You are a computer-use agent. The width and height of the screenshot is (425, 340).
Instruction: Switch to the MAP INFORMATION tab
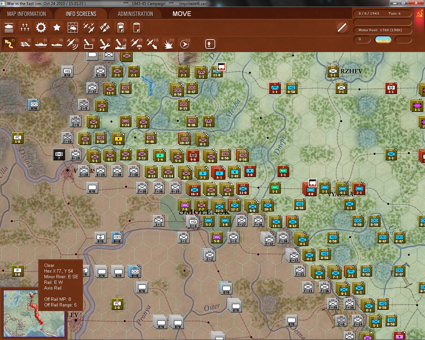tap(27, 14)
